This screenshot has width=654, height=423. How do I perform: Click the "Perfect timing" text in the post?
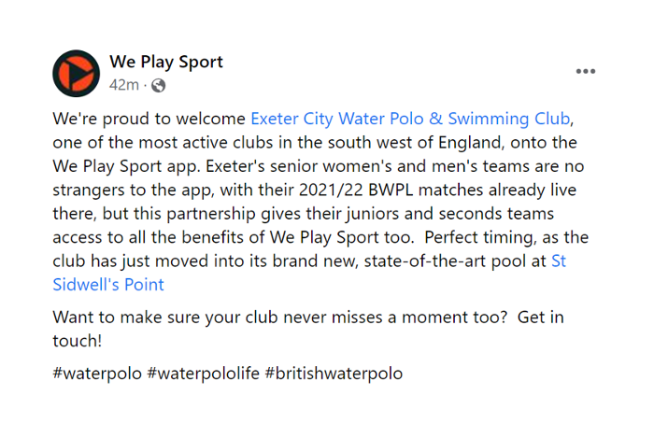click(471, 237)
